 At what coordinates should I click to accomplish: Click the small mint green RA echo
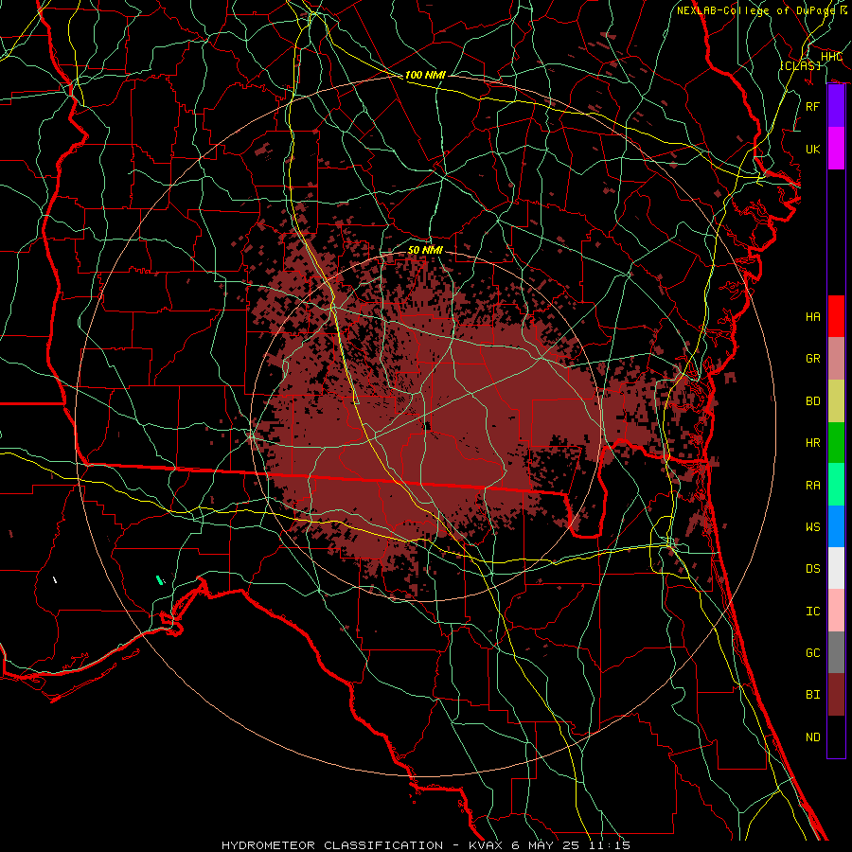(x=160, y=580)
